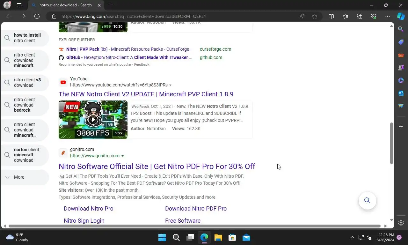
Task: Open the Free Software sitelink
Action: (183, 221)
